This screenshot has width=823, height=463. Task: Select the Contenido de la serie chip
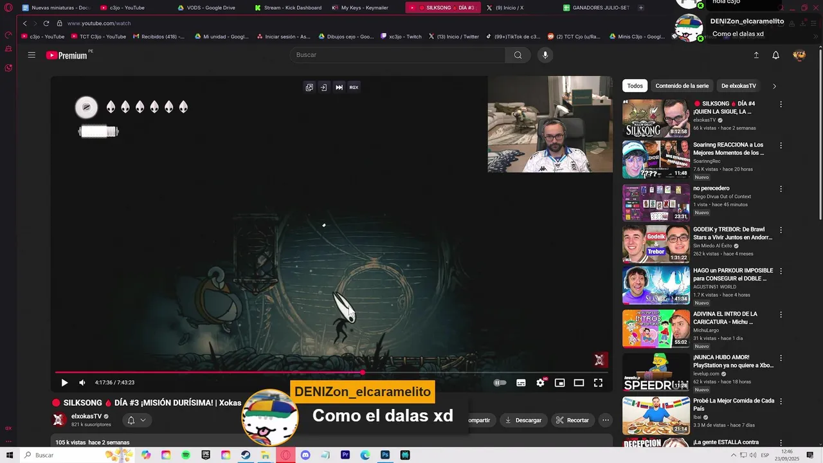point(682,86)
